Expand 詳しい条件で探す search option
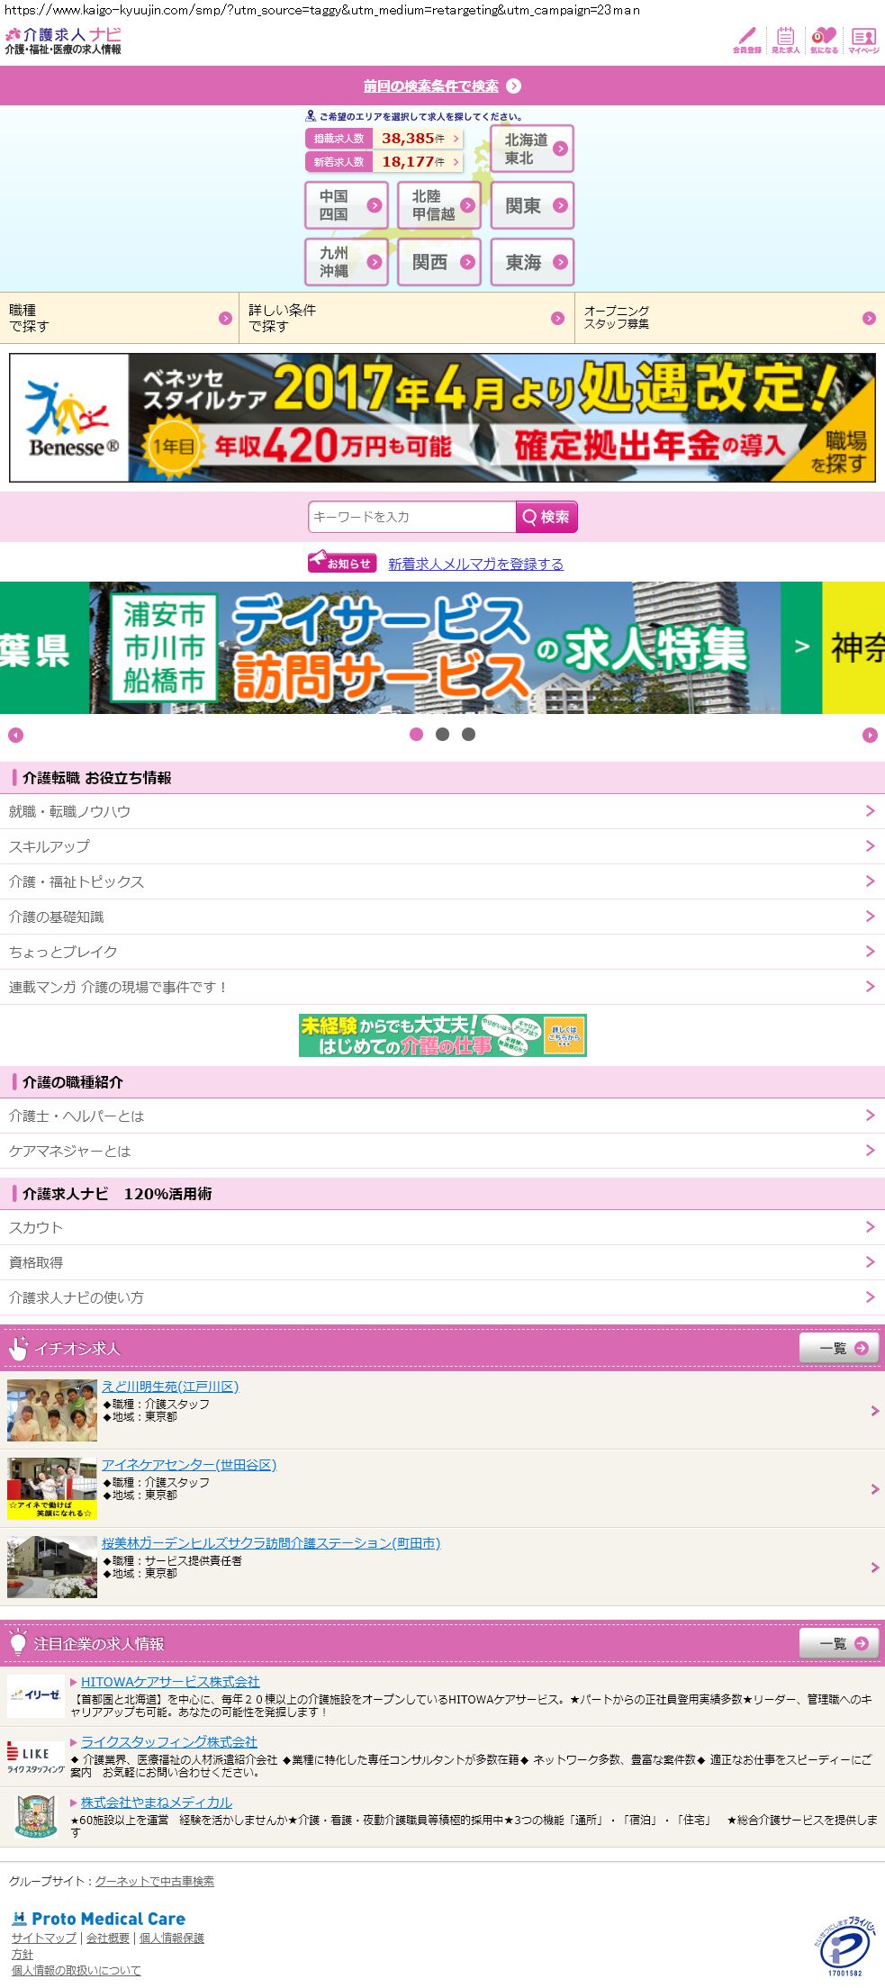The image size is (885, 1988). (406, 318)
